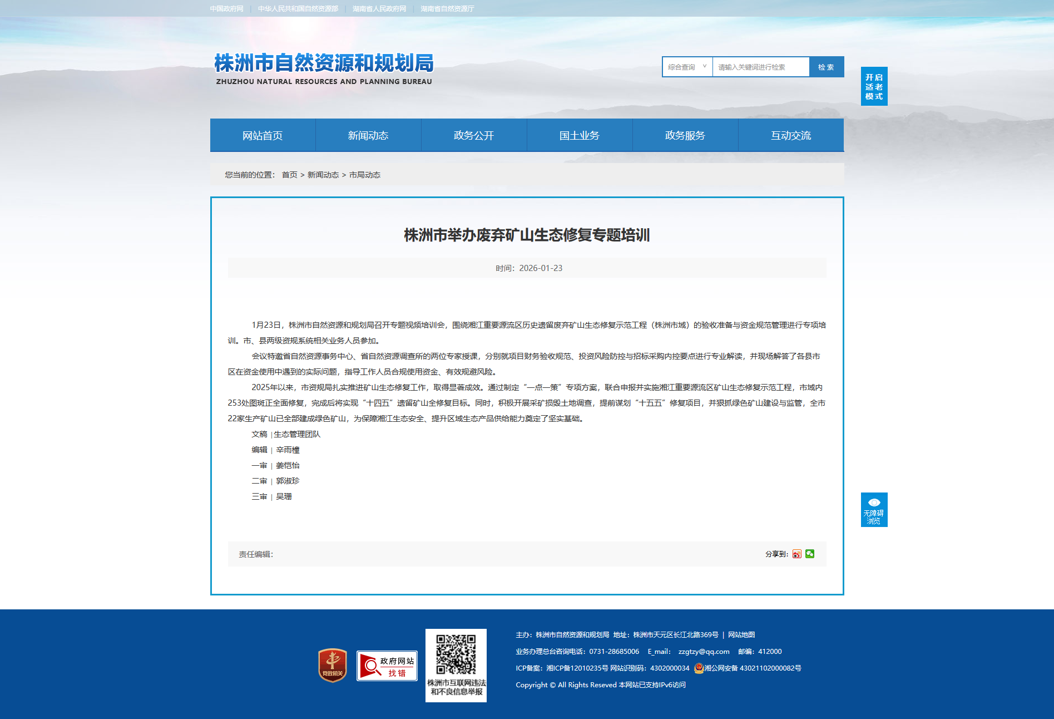Click the QR code for illegal info reporting
This screenshot has height=719, width=1054.
(x=456, y=654)
